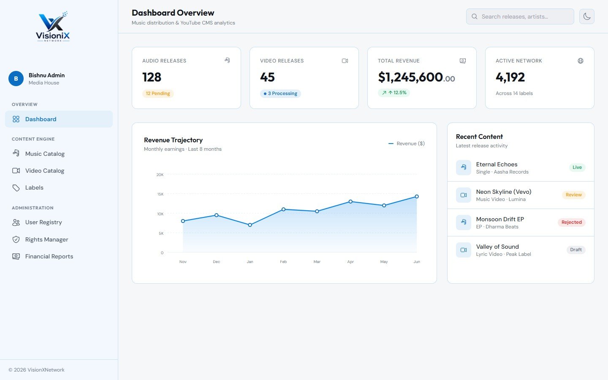Screen dimensions: 608x380
Task: Click the Music Catalog note icon
Action: pos(16,154)
